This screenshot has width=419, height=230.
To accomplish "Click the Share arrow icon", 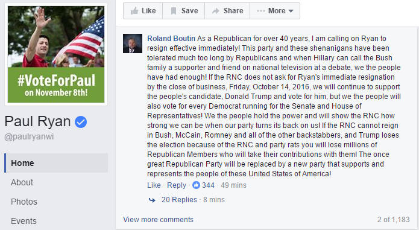I will [215, 11].
